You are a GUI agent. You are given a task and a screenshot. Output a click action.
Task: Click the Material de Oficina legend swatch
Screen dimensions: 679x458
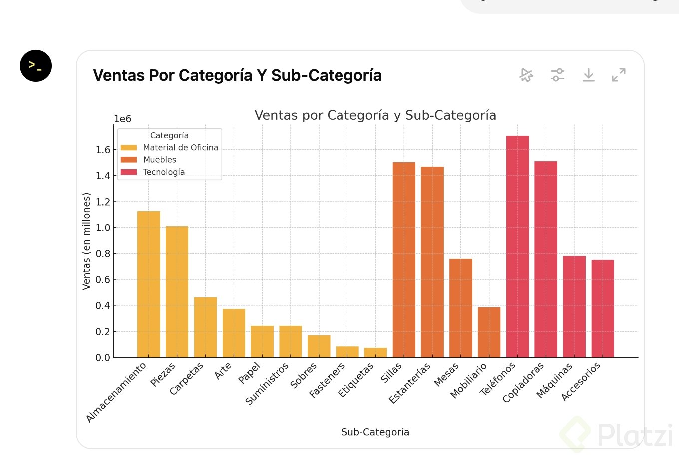[129, 148]
